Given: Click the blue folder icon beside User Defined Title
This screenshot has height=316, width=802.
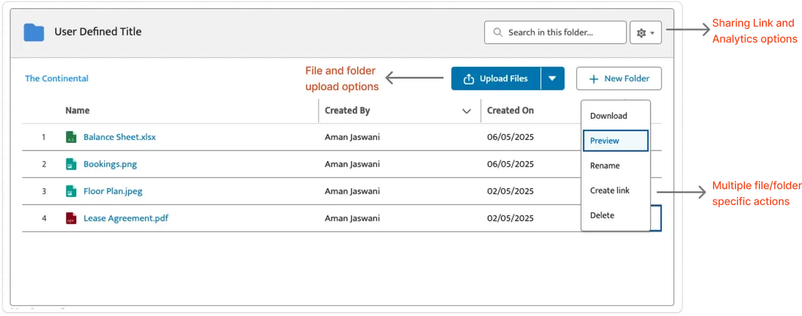Looking at the screenshot, I should pyautogui.click(x=34, y=33).
